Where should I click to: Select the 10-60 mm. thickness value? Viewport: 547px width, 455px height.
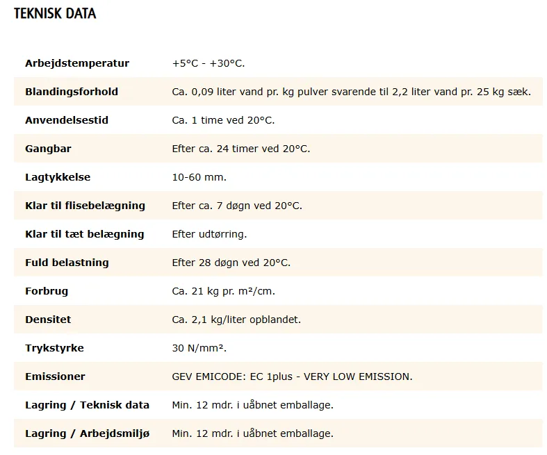point(199,177)
